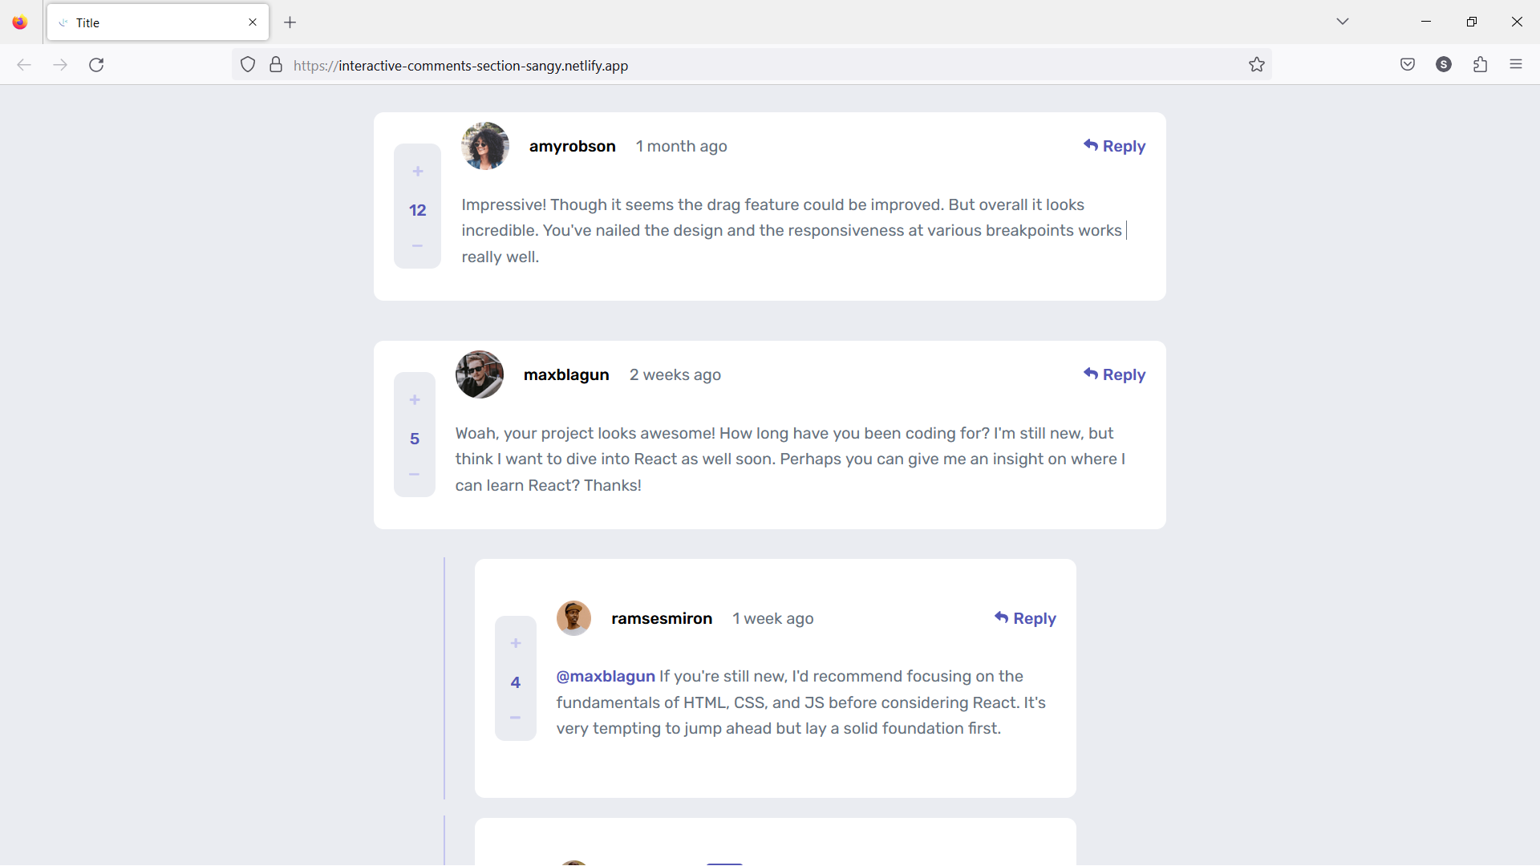Image resolution: width=1540 pixels, height=866 pixels.
Task: Reply to ramsesmiron's comment
Action: (1026, 618)
